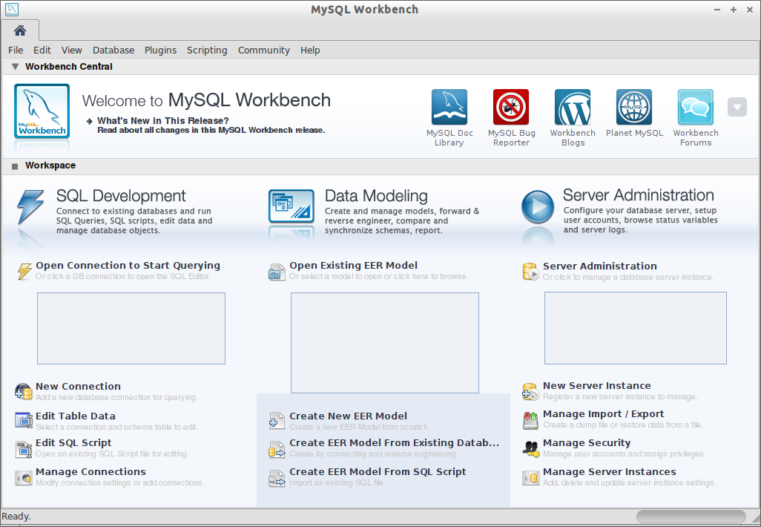
Task: Click the Open Existing EER Model icon
Action: coord(277,272)
